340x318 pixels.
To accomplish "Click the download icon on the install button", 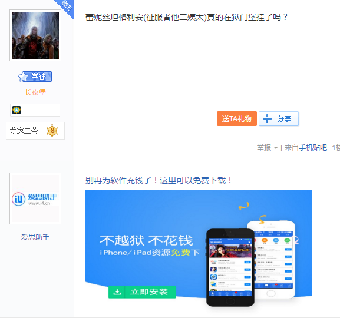I will (x=117, y=292).
